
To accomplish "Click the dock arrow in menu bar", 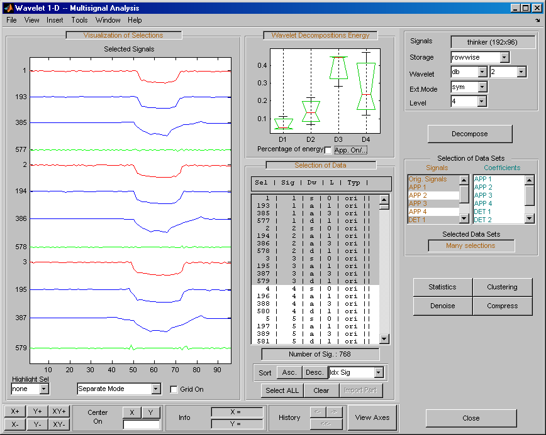I will [x=537, y=20].
